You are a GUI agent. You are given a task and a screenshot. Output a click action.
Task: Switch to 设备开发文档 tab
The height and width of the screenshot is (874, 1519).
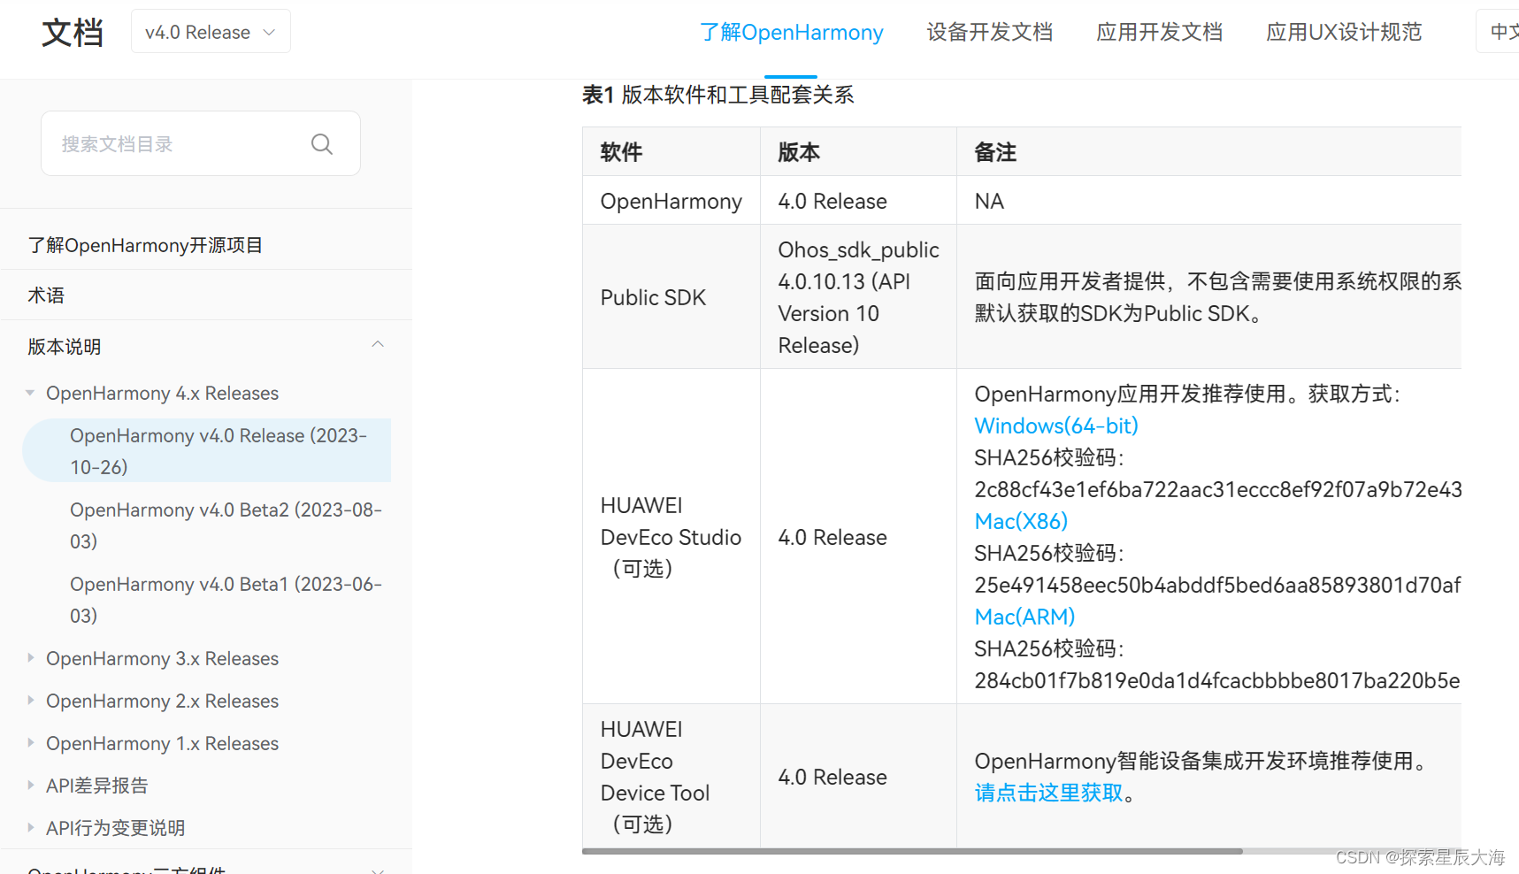(x=990, y=33)
